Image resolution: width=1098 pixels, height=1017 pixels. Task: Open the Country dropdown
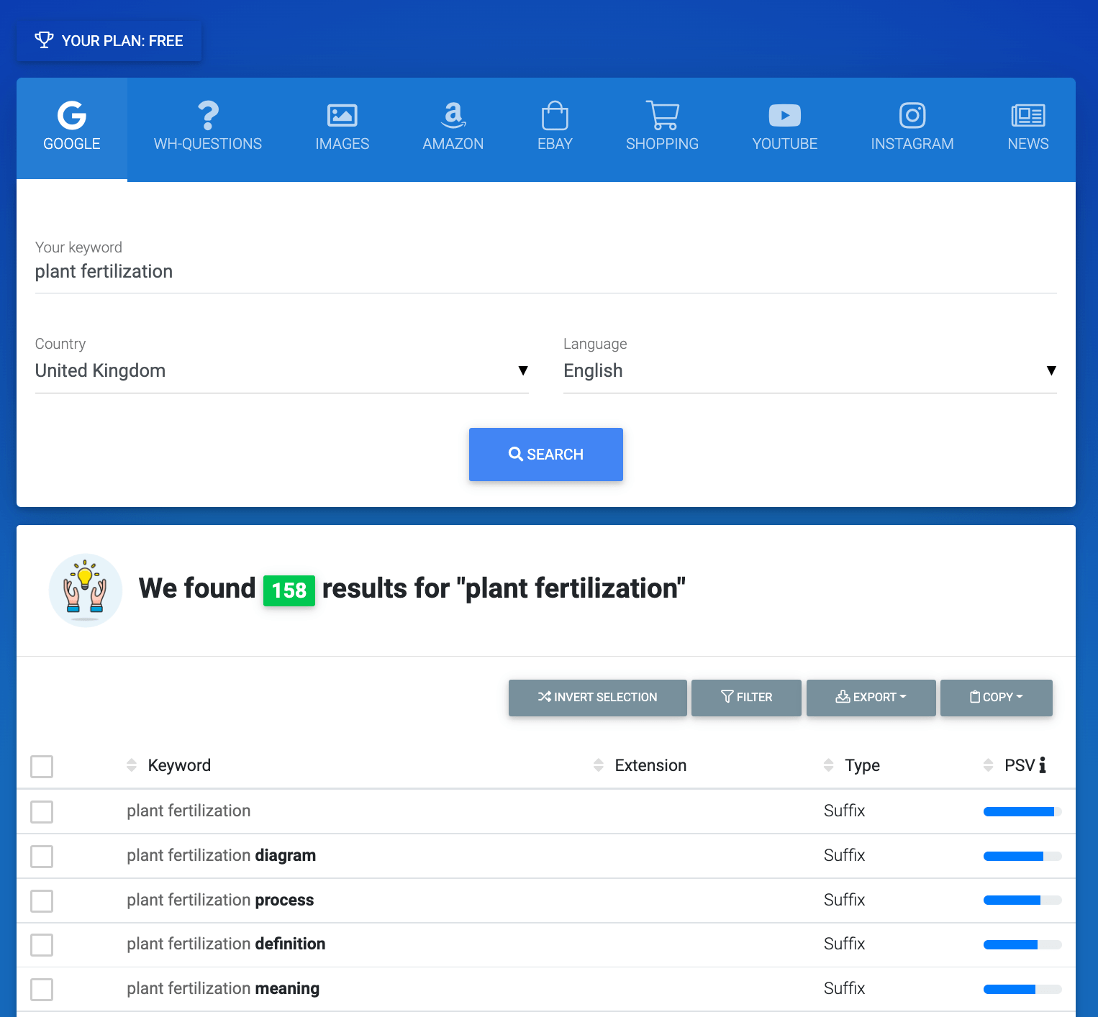tap(281, 370)
